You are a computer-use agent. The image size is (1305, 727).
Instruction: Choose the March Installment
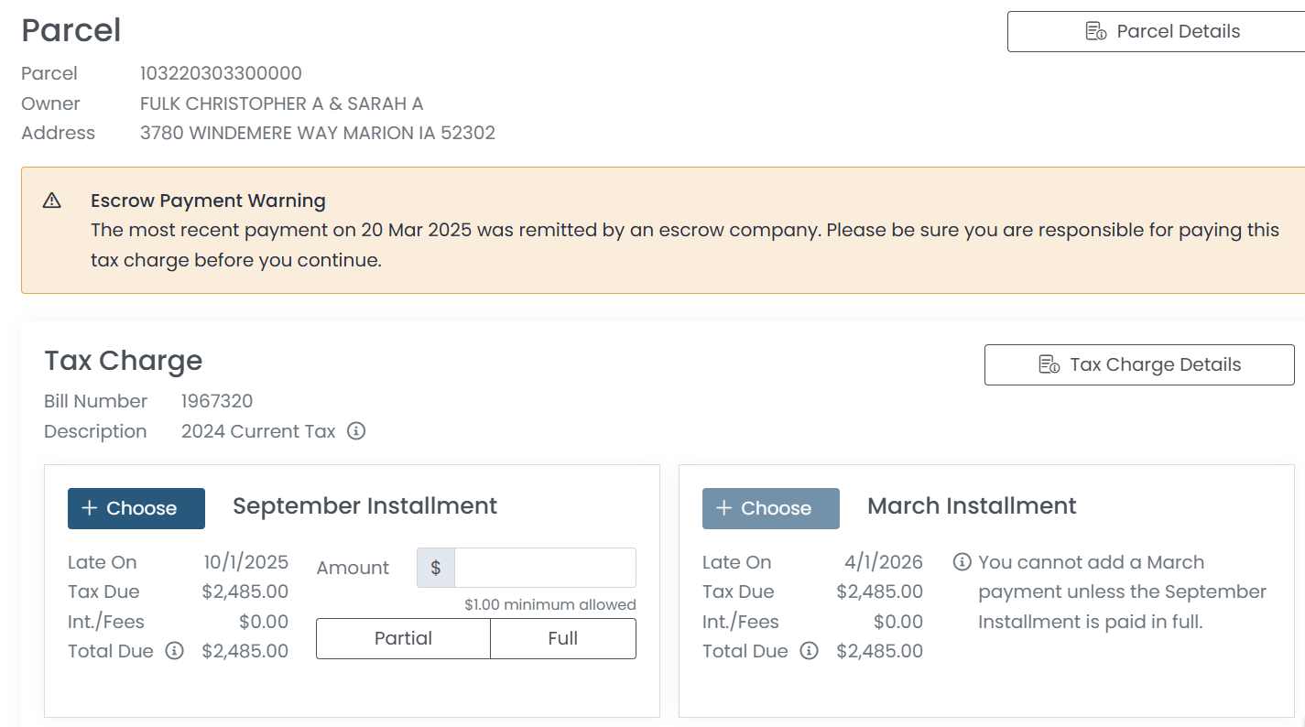tap(770, 508)
